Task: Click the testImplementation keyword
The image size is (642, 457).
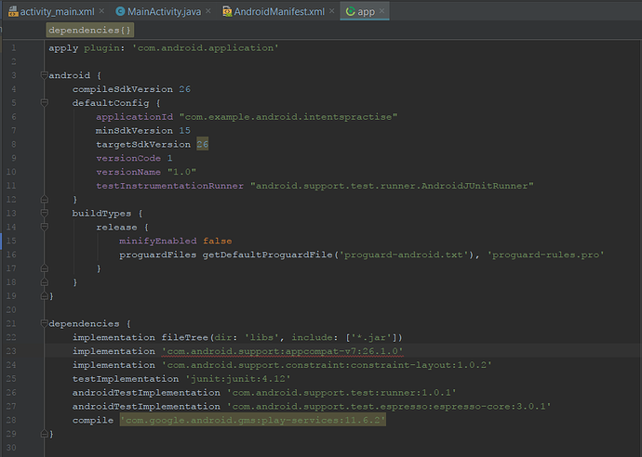Action: 126,379
